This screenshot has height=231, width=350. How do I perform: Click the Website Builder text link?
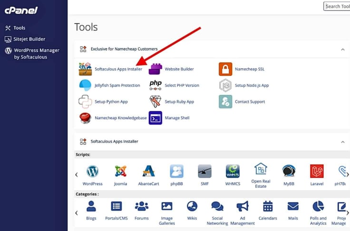click(x=179, y=69)
